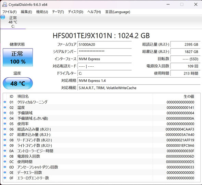Click status dot for row 03 予備領域
The height and width of the screenshot is (185, 202).
pyautogui.click(x=5, y=113)
